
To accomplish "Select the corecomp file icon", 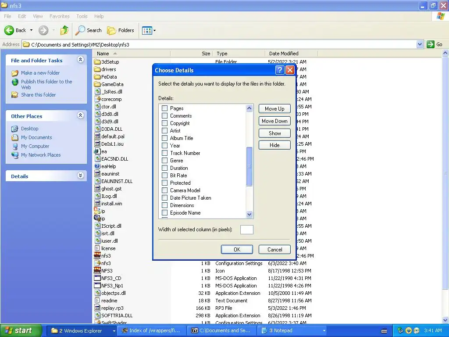I will click(97, 99).
